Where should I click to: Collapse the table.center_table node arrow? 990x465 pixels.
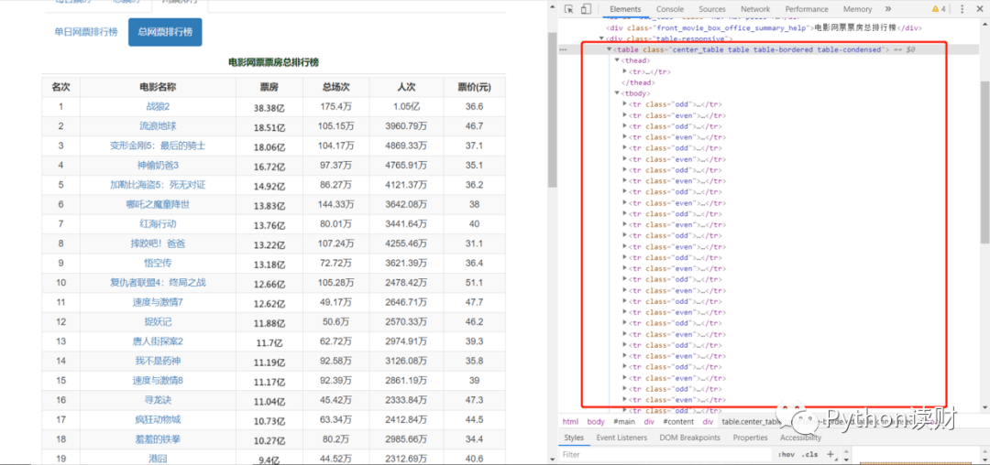click(610, 49)
